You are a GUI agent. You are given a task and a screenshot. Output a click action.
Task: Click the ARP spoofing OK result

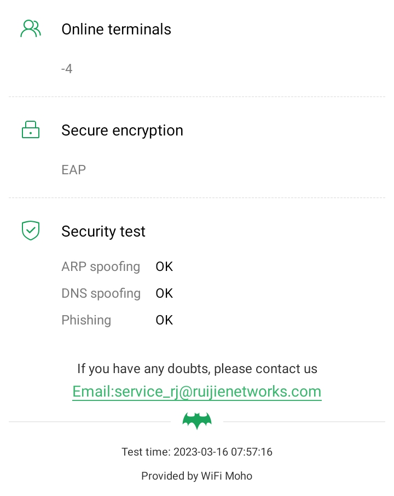pos(164,267)
